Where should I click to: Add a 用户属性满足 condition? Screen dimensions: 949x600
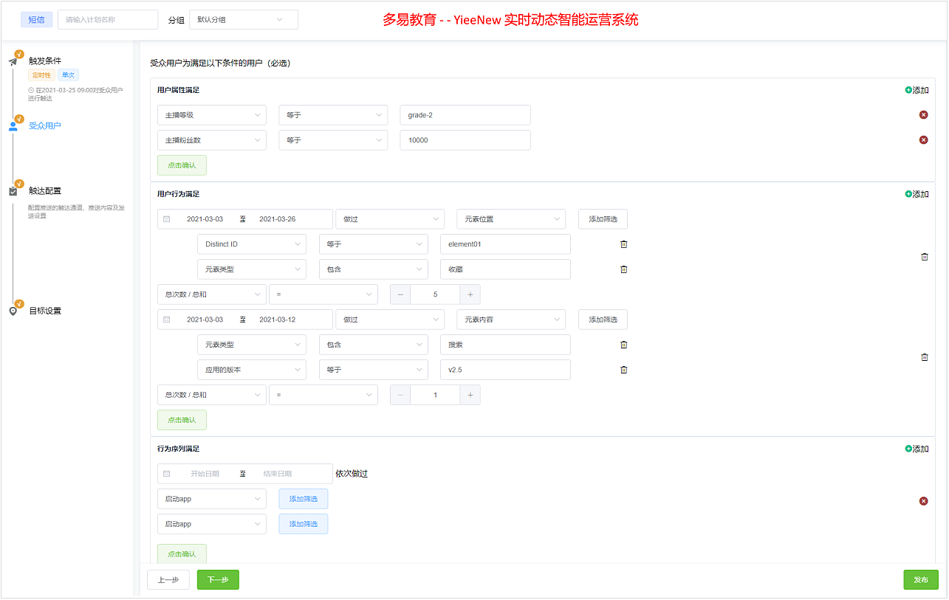click(917, 90)
